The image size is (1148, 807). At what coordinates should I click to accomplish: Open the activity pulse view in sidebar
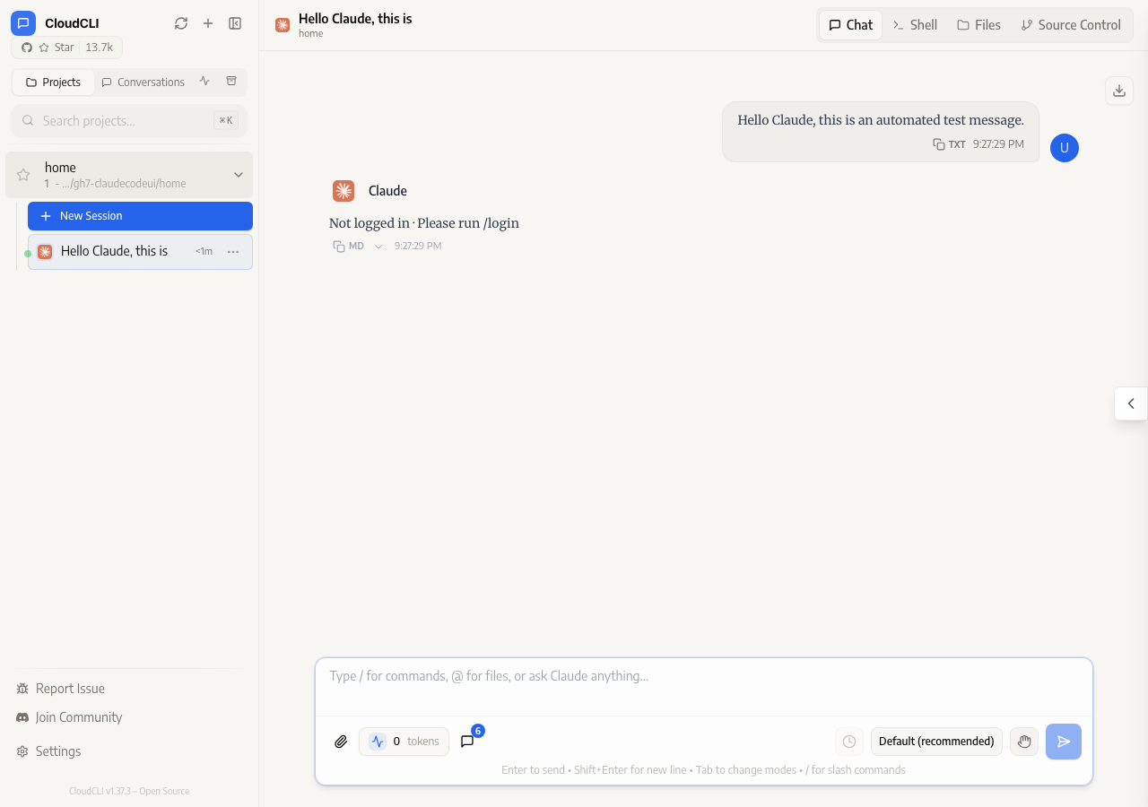coord(204,82)
